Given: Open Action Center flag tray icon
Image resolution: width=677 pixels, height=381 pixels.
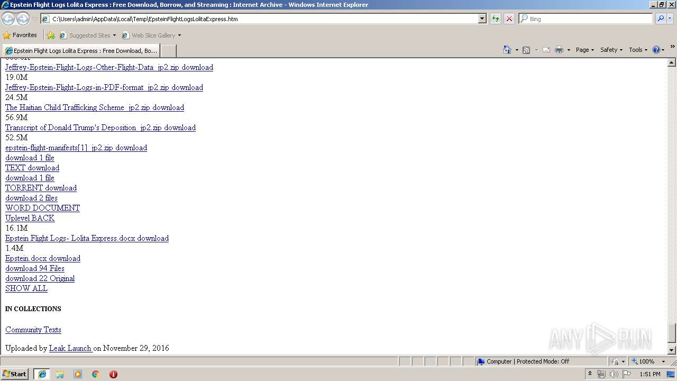Looking at the screenshot, I should tap(627, 374).
